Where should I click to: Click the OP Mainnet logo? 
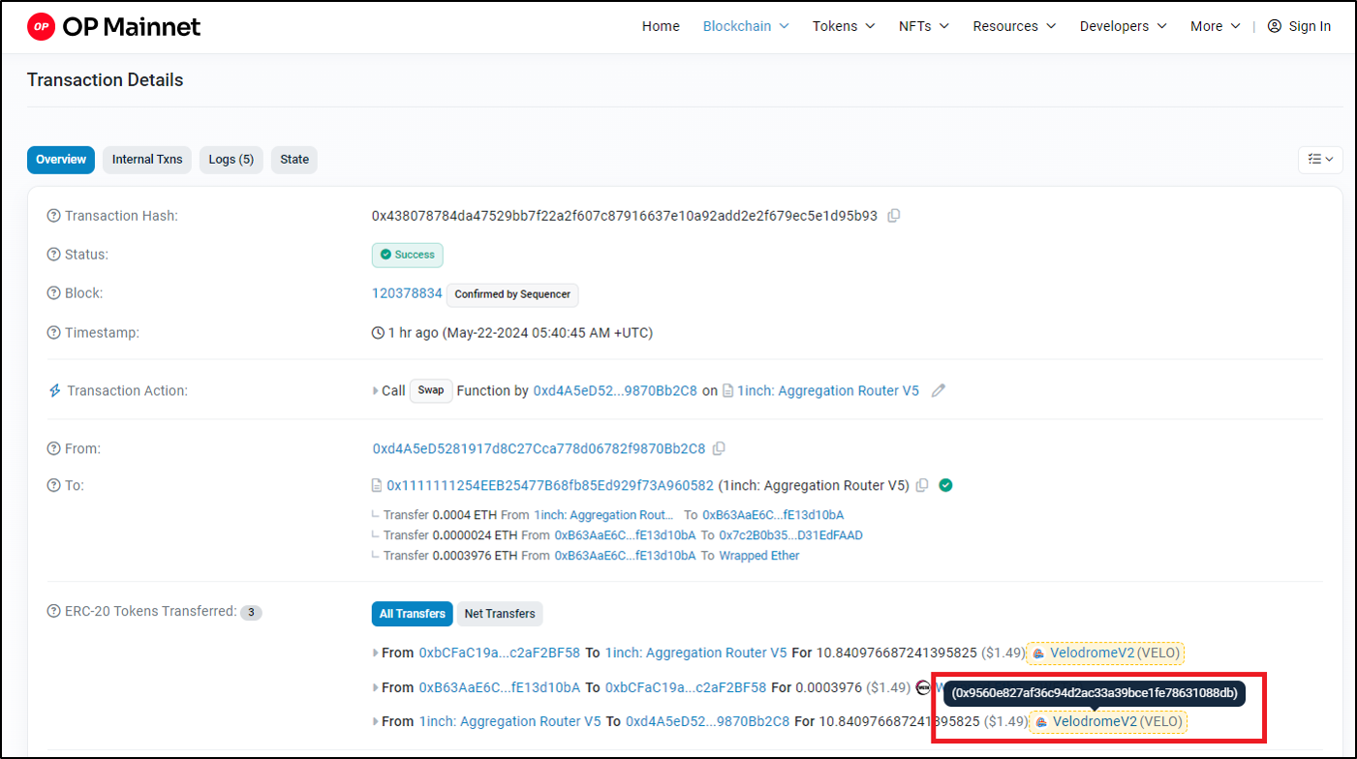[113, 26]
